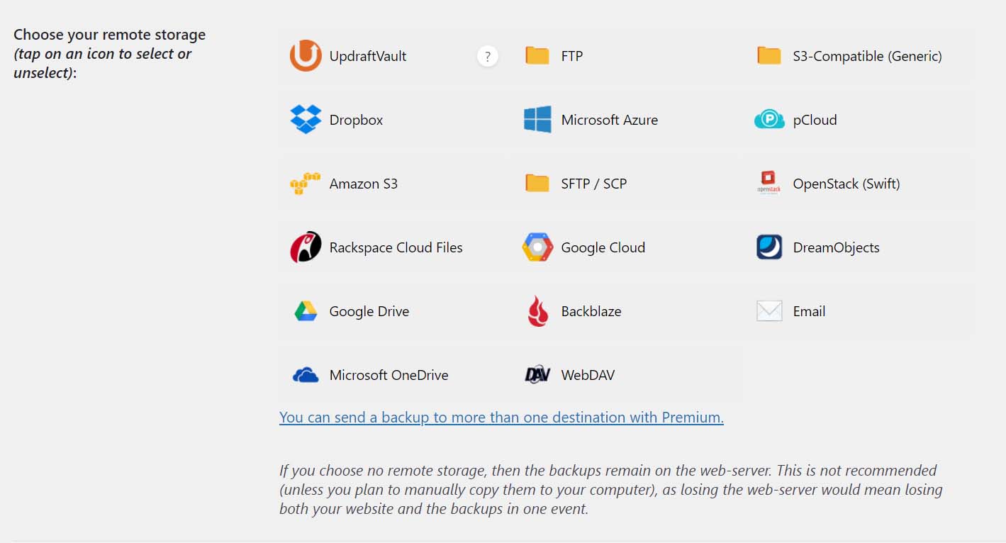Select the WebDAV storage icon
Viewport: 1006px width, 543px height.
(537, 374)
